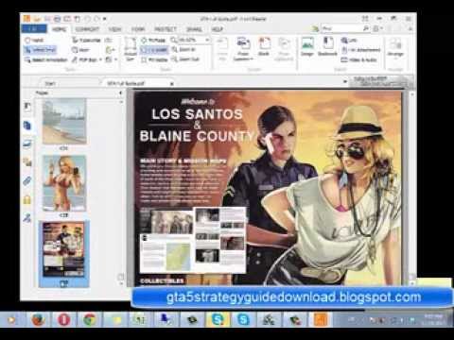Image resolution: width=454 pixels, height=340 pixels.
Task: Add a Note comment tool
Action: tap(80, 50)
